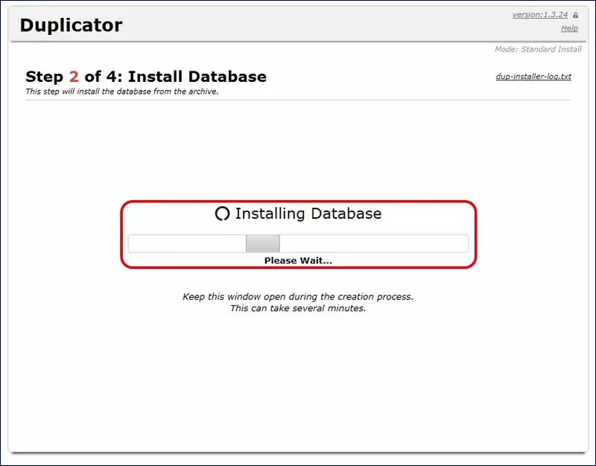Click the lock icon beside version
This screenshot has height=466, width=596.
(x=576, y=15)
